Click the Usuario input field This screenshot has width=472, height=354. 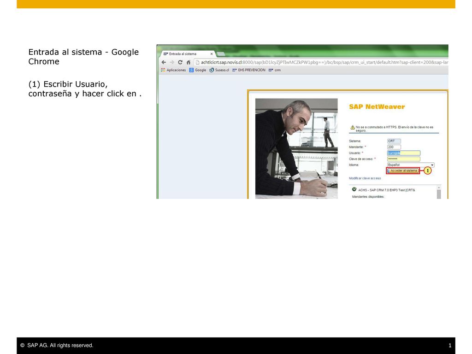pyautogui.click(x=403, y=153)
